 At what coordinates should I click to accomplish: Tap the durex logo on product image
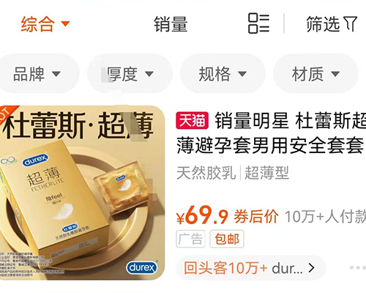[142, 268]
